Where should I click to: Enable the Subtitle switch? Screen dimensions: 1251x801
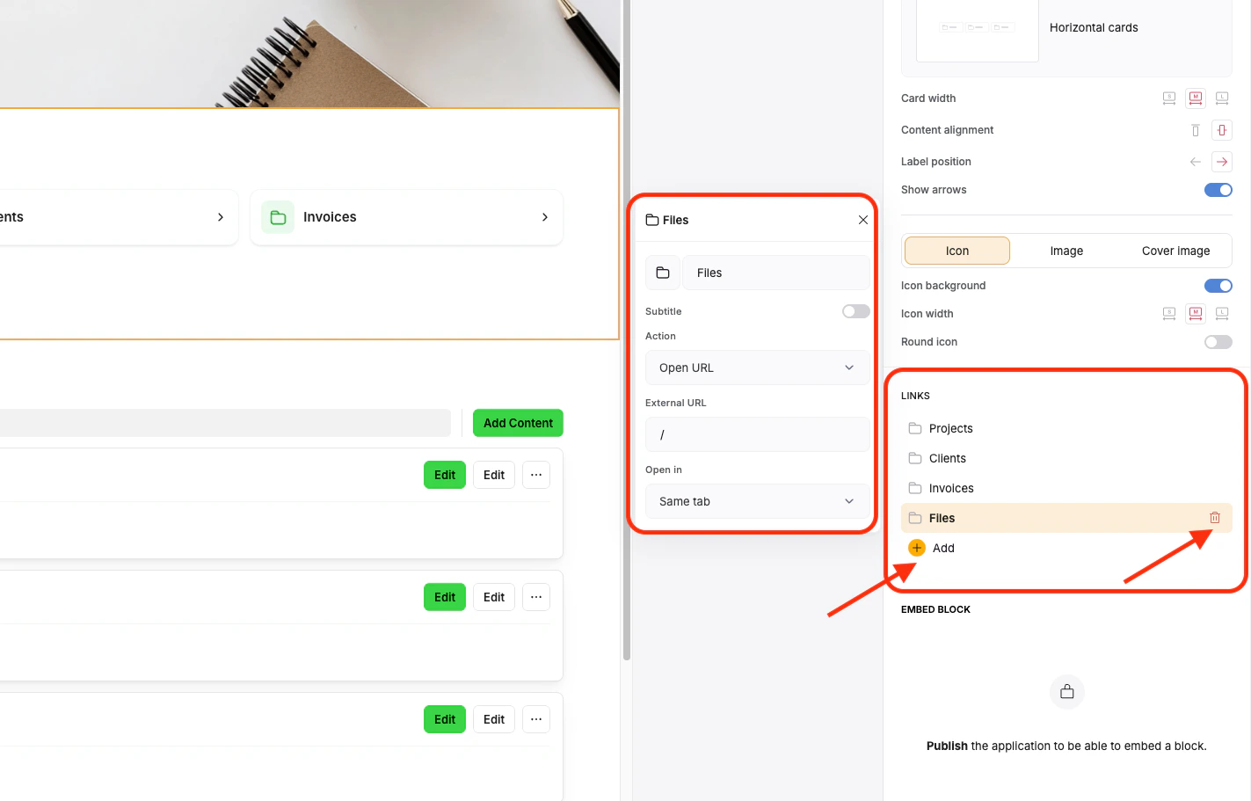856,311
